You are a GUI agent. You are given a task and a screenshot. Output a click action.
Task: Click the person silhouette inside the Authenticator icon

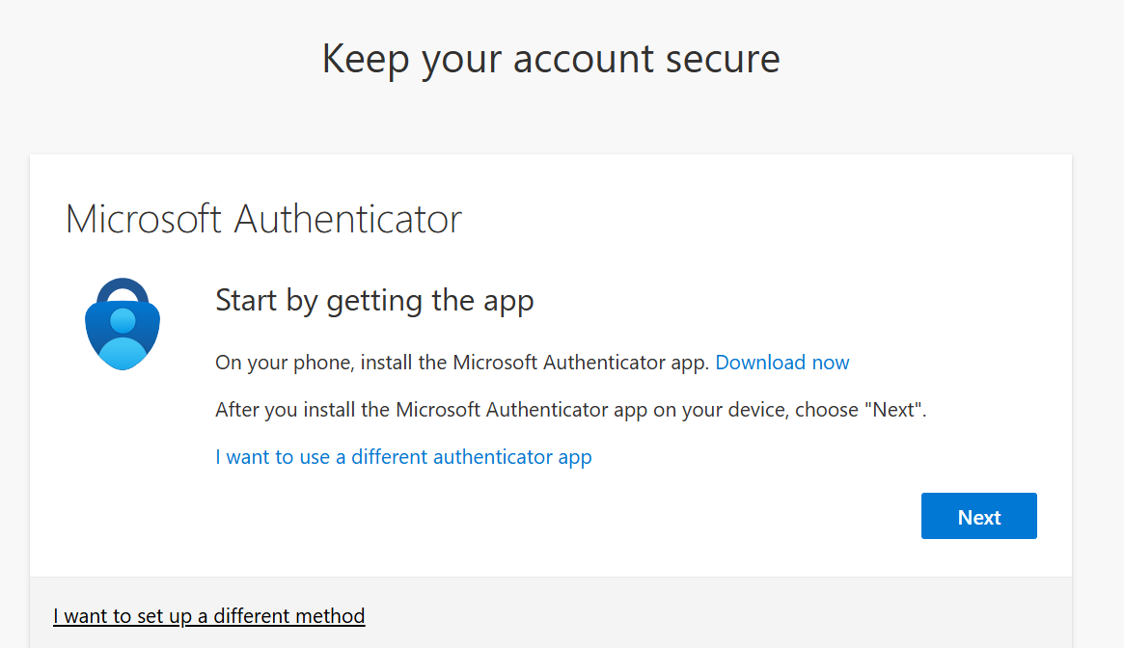click(x=123, y=339)
